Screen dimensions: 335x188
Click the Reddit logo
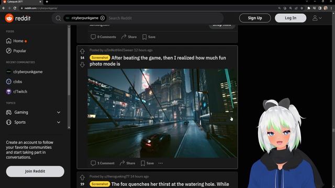click(x=18, y=18)
